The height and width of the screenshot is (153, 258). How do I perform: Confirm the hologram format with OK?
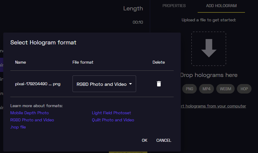(x=144, y=140)
